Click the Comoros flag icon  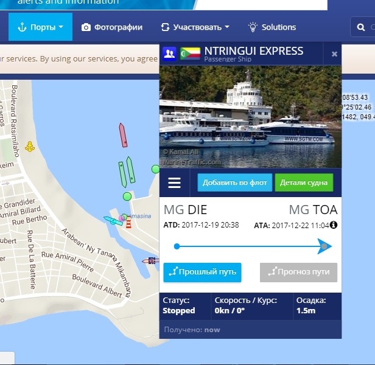(190, 54)
